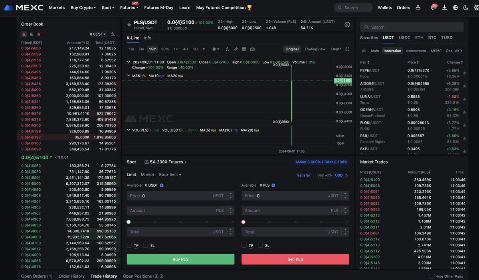Image resolution: width=479 pixels, height=280 pixels.
Task: Expand the Buy Crypto menu
Action: (x=83, y=8)
